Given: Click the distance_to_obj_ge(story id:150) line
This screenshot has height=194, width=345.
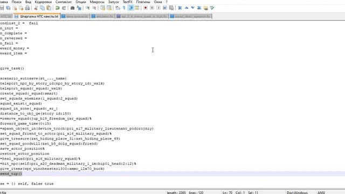Looking at the screenshot, I should (36, 114).
